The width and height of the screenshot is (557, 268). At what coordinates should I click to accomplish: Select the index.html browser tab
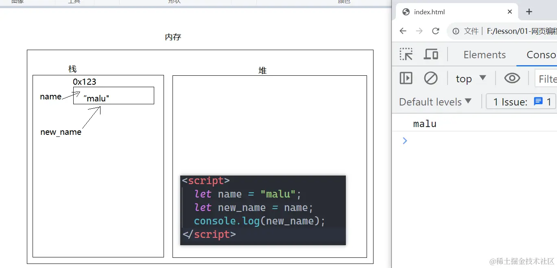coord(457,12)
